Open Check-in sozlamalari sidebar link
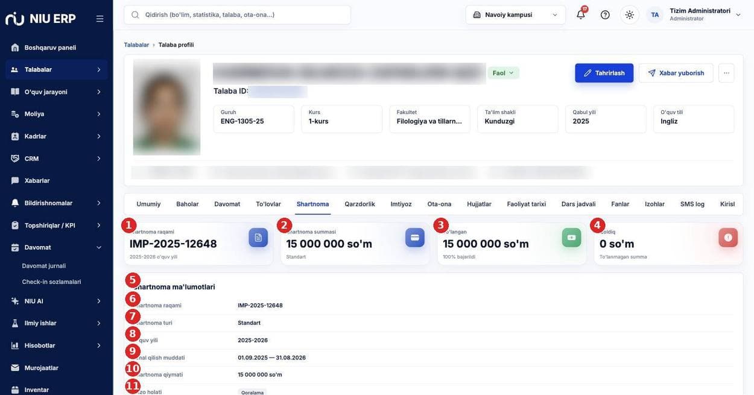The width and height of the screenshot is (754, 395). [51, 282]
